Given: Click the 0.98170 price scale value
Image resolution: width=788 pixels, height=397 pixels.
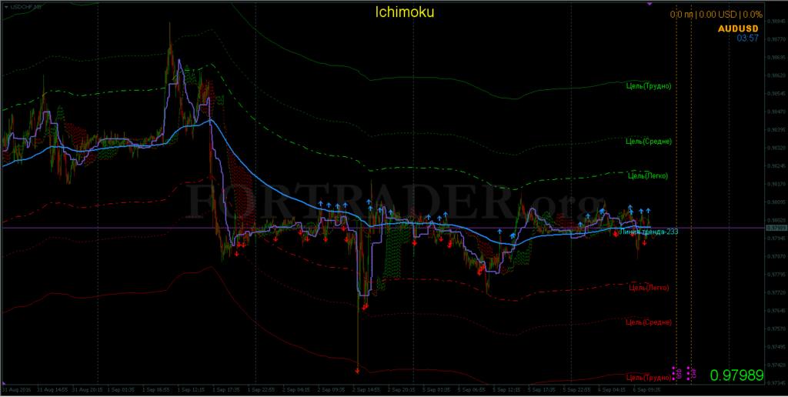Looking at the screenshot, I should (776, 184).
